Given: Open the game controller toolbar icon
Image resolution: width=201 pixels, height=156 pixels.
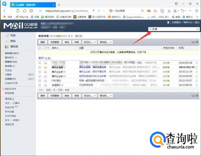Looking at the screenshot, I should pos(149,11).
